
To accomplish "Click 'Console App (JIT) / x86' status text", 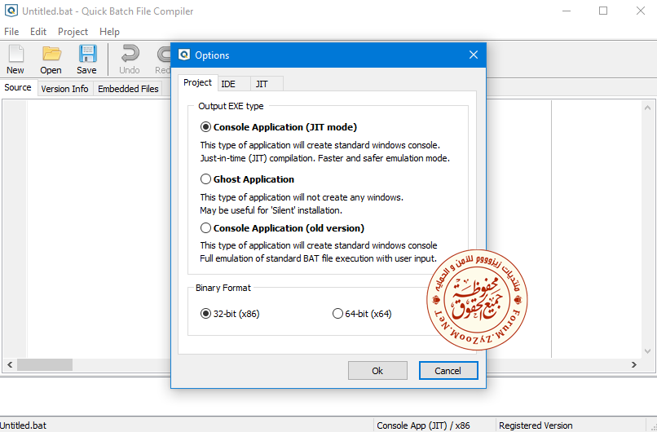I will pos(423,425).
